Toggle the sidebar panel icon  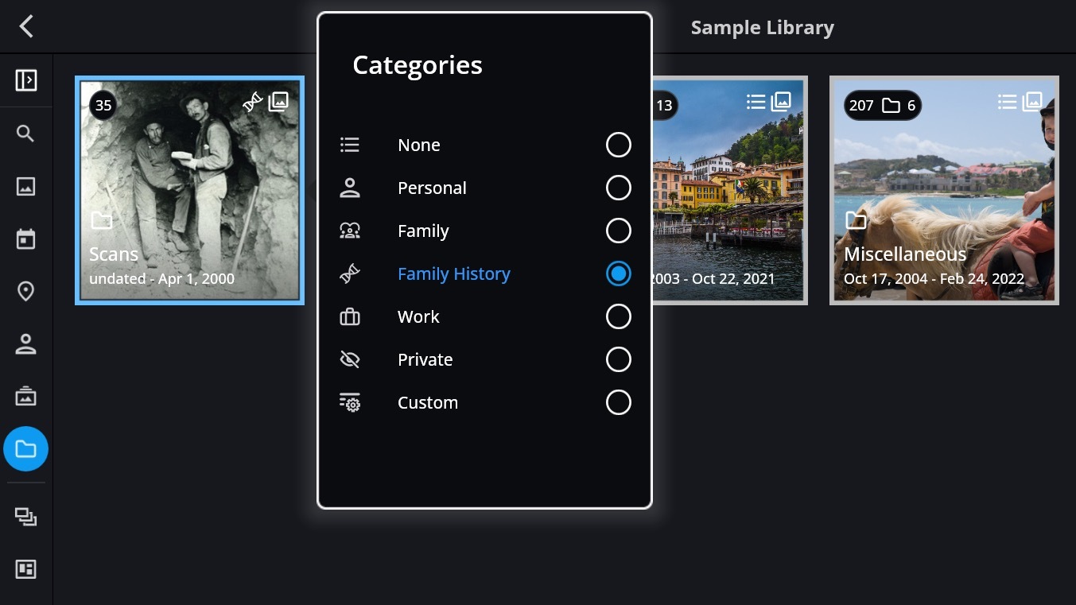click(26, 80)
